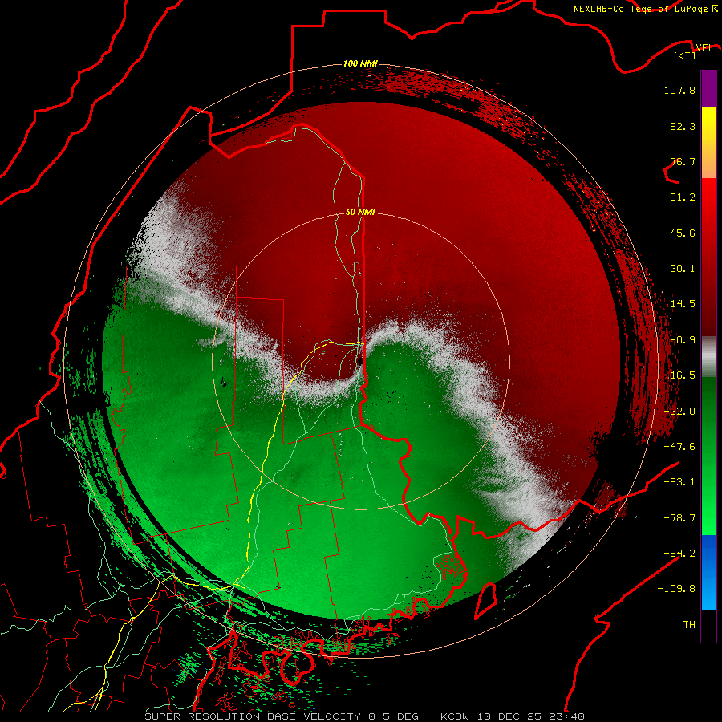Click the 100 NMI range ring label
The width and height of the screenshot is (722, 722).
[x=360, y=63]
